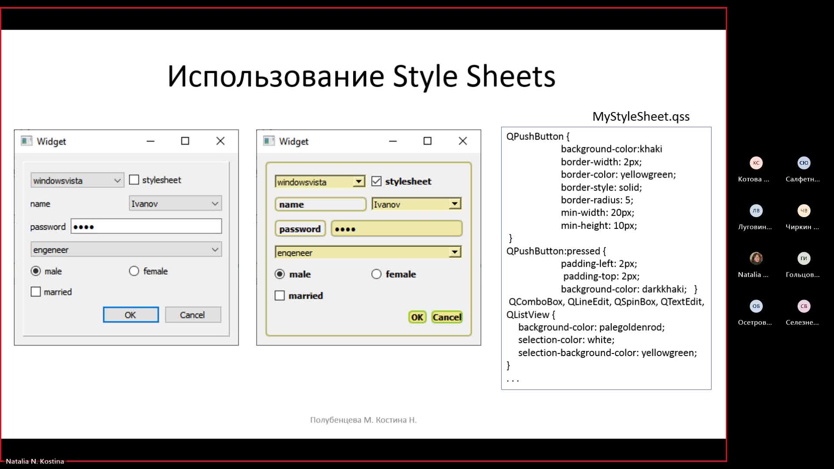Click name label in left Widget

[x=40, y=204]
